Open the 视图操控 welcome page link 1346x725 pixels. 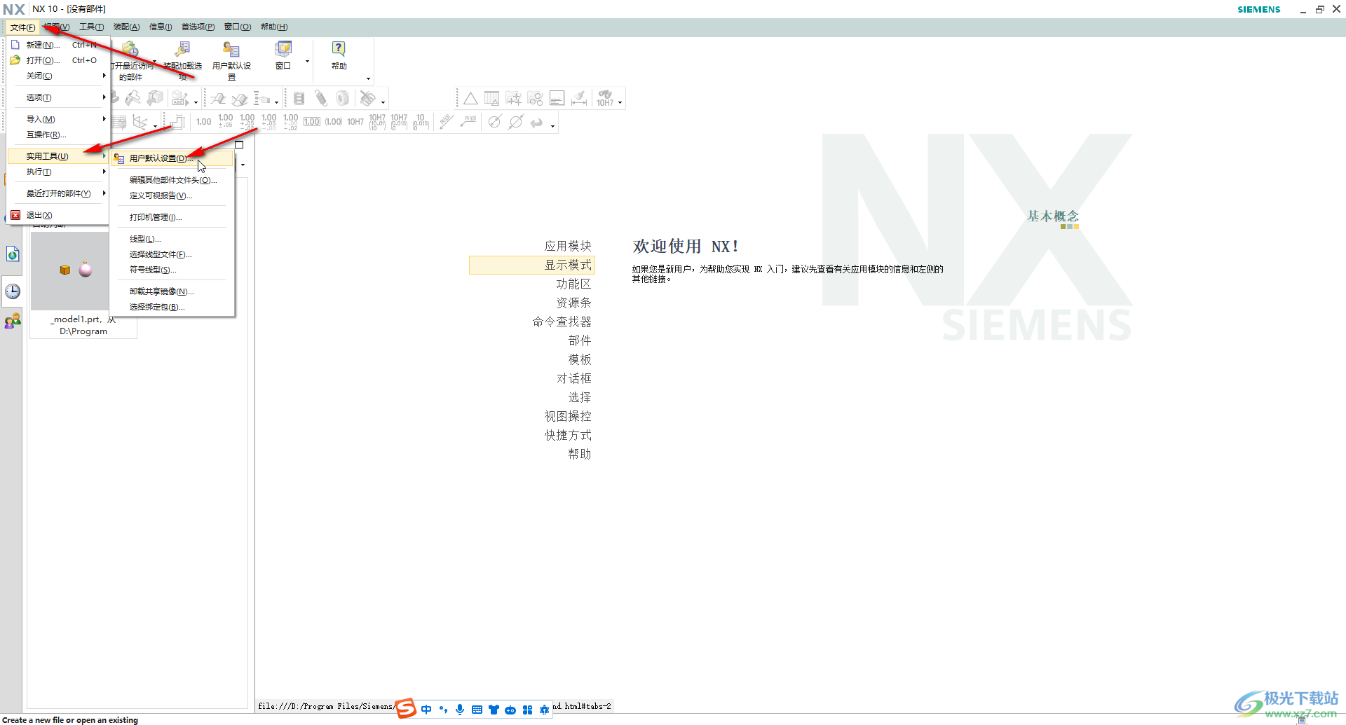(x=568, y=416)
